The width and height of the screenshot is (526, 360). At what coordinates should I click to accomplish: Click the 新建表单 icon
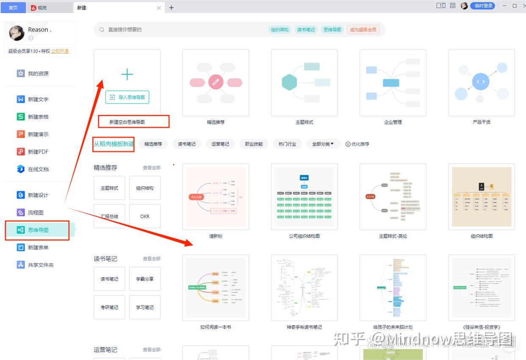coord(21,247)
